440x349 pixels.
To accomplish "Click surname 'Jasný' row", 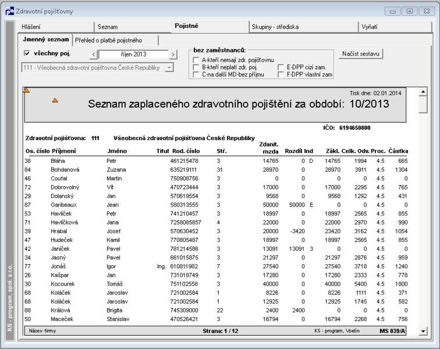I will pyautogui.click(x=58, y=258).
